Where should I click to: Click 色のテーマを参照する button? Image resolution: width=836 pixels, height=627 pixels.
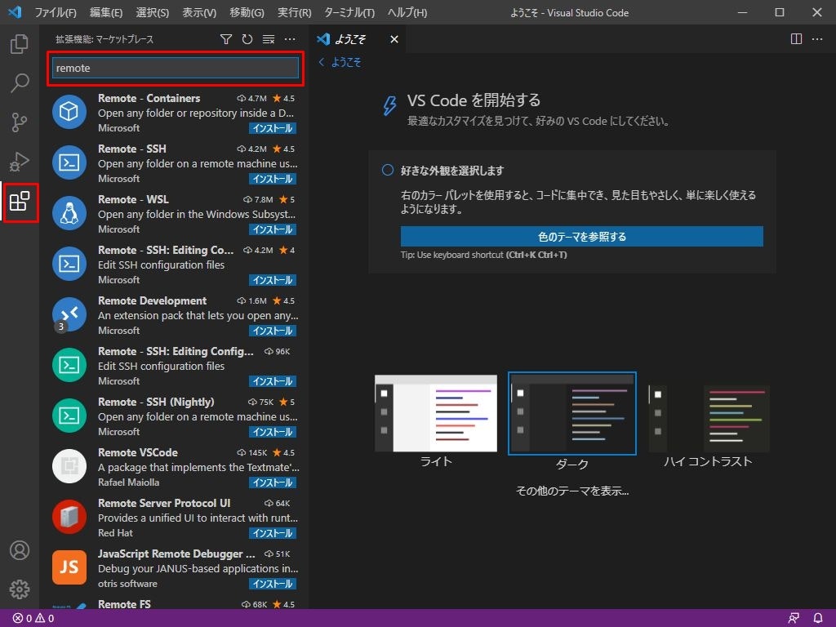pyautogui.click(x=581, y=236)
